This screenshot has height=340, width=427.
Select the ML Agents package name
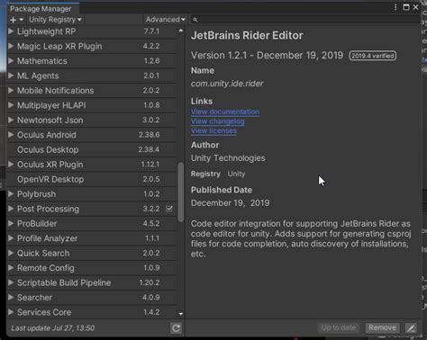coord(38,76)
